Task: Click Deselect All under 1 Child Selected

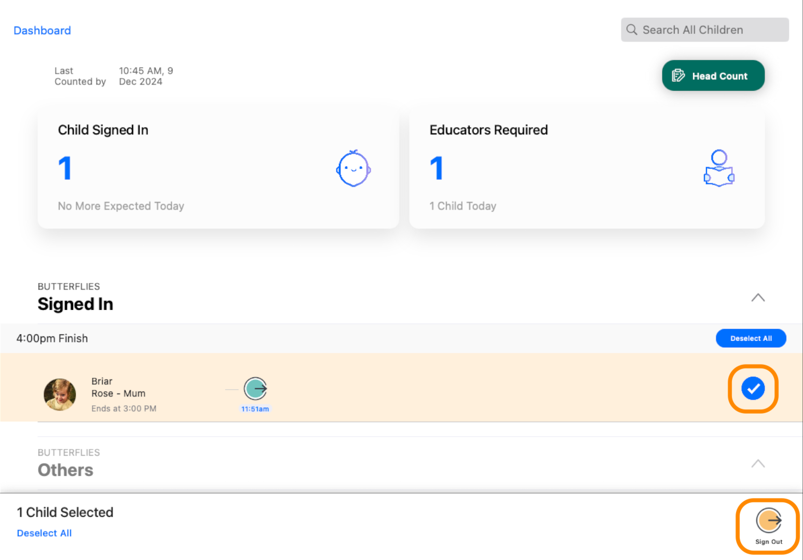Action: point(44,533)
